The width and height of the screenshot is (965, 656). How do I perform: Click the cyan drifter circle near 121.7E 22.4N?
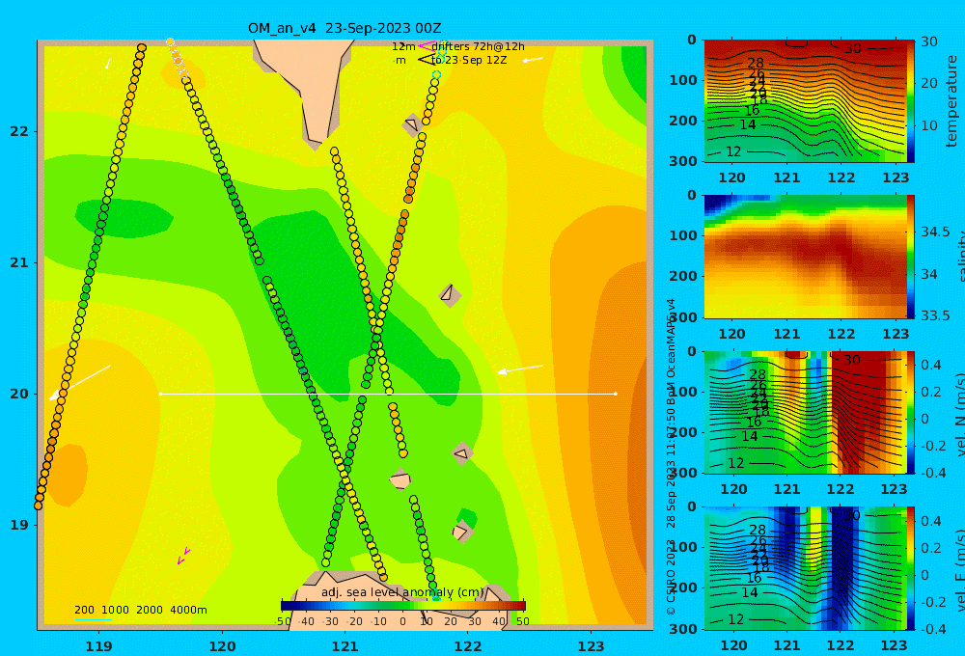436,75
